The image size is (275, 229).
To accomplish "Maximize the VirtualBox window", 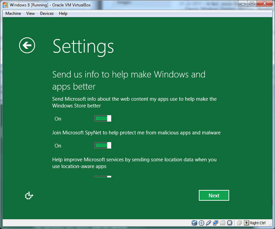I will click(252, 4).
